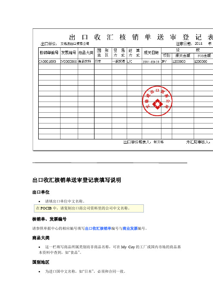Click the 国别地区 section heading
Viewport: 213px width, 302px height.
click(41, 262)
